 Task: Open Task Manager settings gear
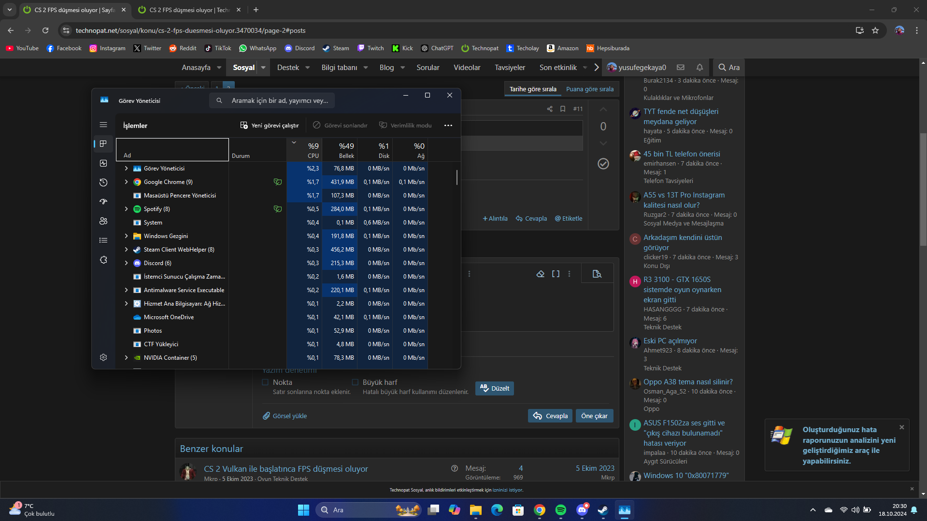coord(103,357)
